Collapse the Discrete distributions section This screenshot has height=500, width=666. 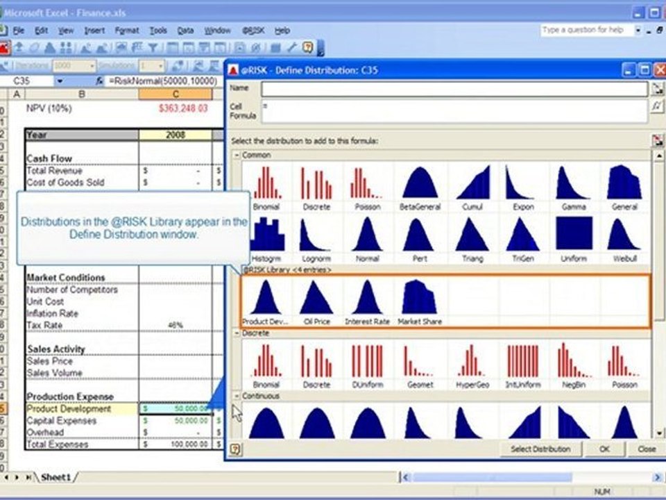(x=237, y=333)
